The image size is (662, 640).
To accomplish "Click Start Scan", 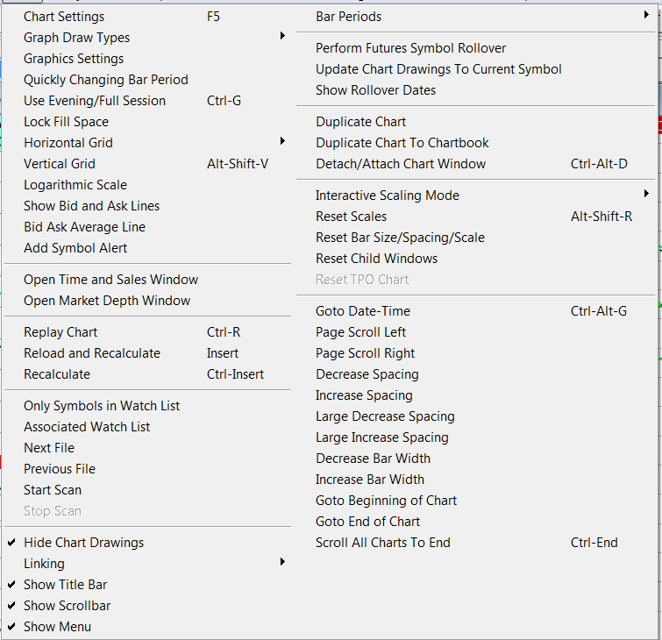I will coord(147,490).
